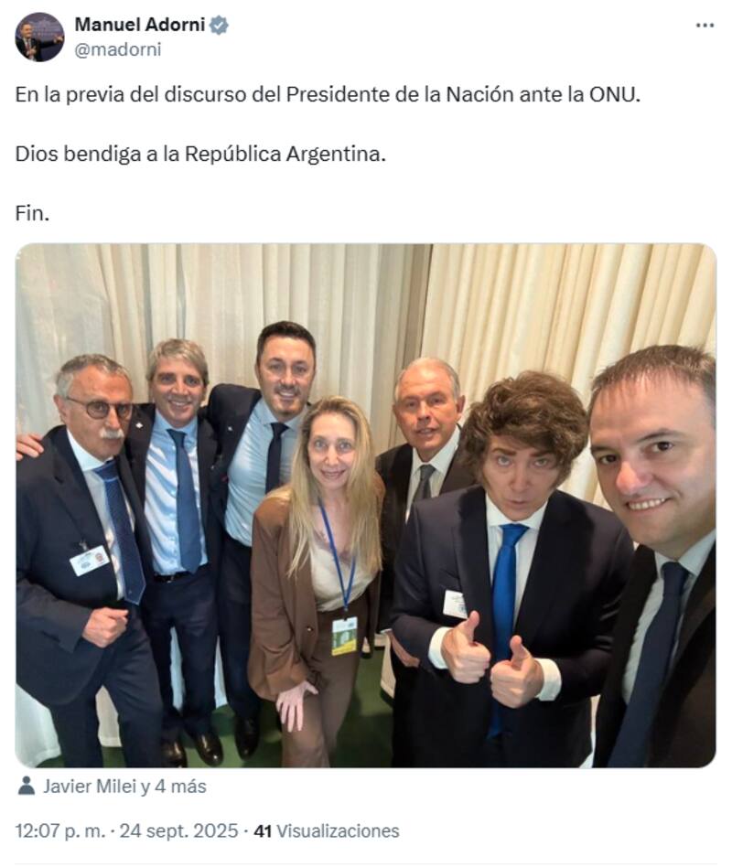Click the woman's green badge in the photo

click(x=344, y=636)
